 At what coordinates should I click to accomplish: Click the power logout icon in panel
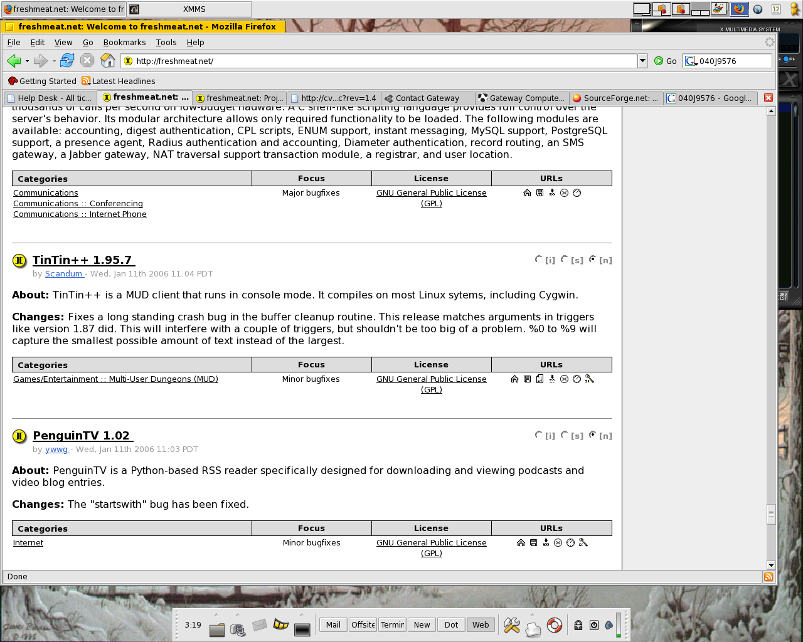[594, 625]
